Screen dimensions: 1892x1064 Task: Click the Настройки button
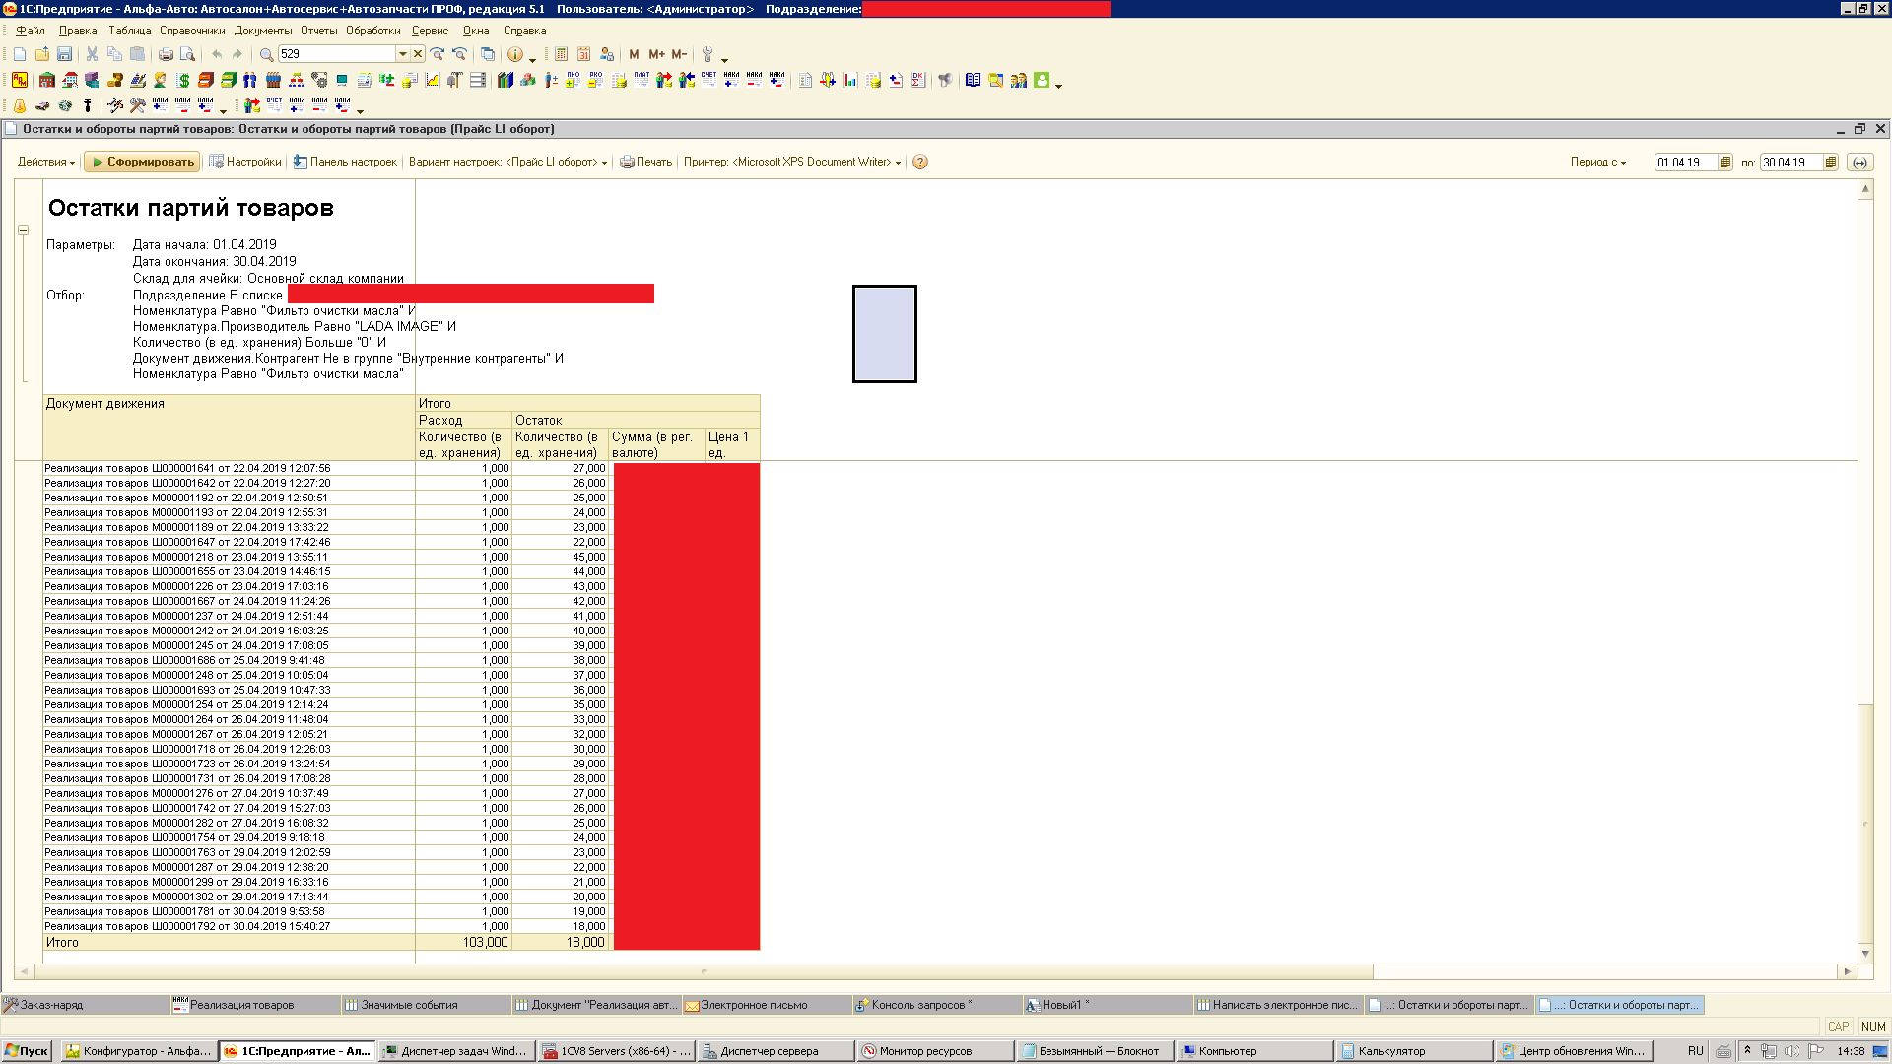point(245,162)
